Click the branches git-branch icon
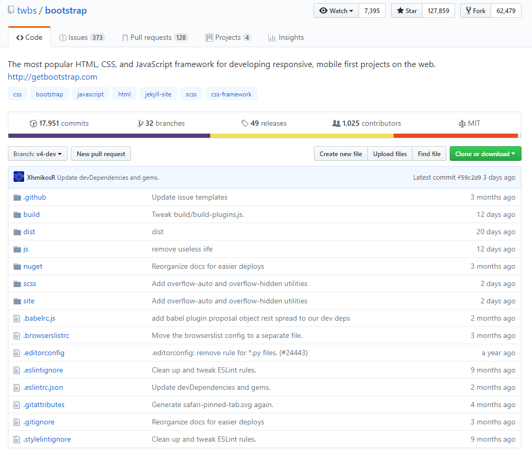The width and height of the screenshot is (532, 449). 140,124
